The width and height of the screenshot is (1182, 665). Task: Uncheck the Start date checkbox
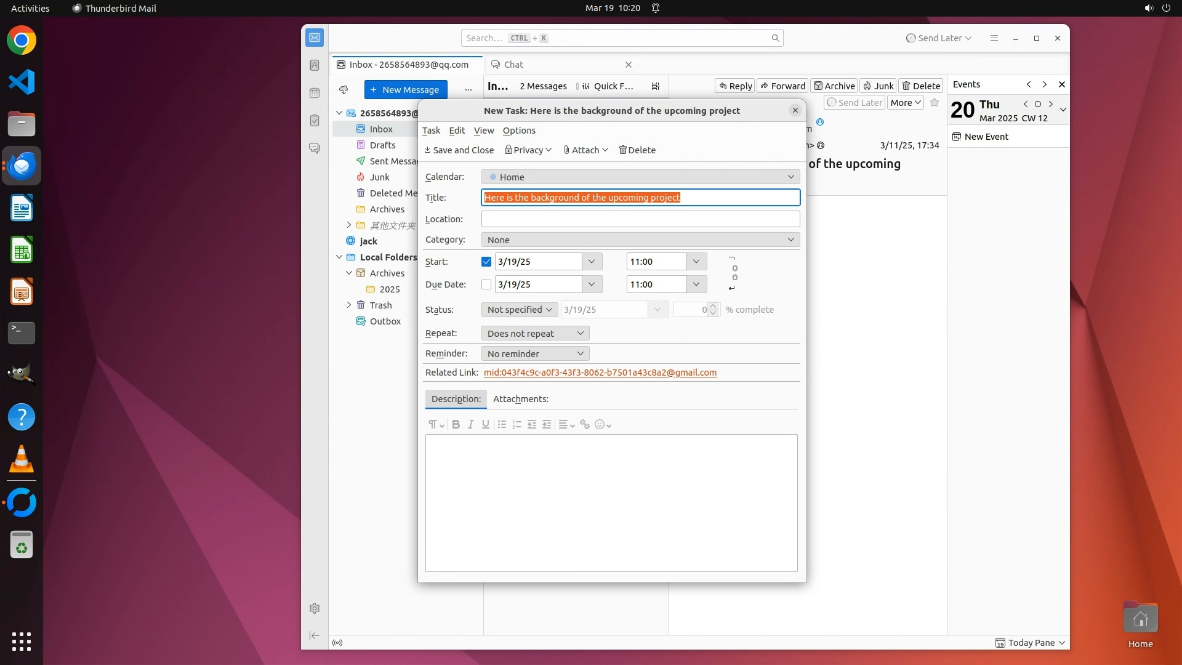point(486,262)
